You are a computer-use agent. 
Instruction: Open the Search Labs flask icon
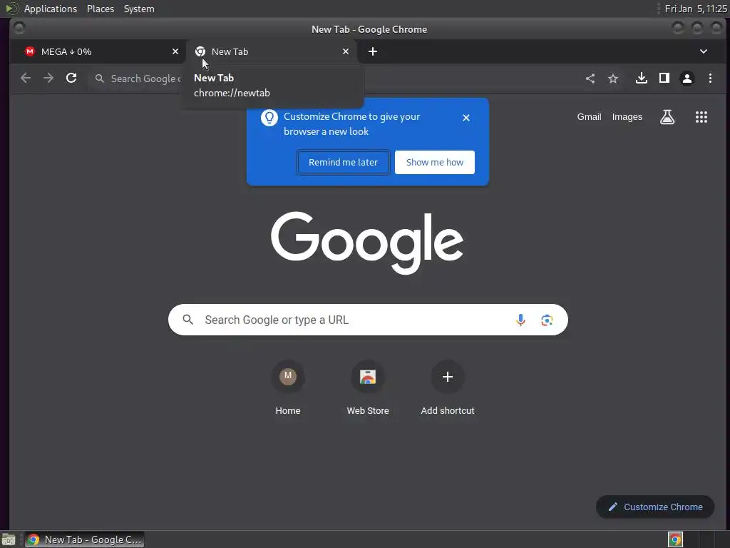click(x=667, y=117)
